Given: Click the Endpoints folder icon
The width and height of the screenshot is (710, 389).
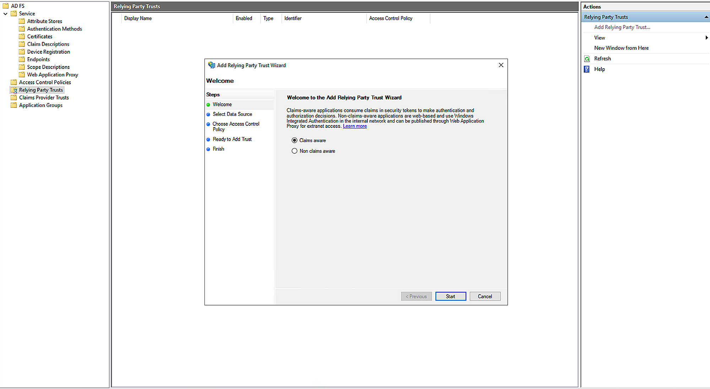Looking at the screenshot, I should (x=22, y=59).
